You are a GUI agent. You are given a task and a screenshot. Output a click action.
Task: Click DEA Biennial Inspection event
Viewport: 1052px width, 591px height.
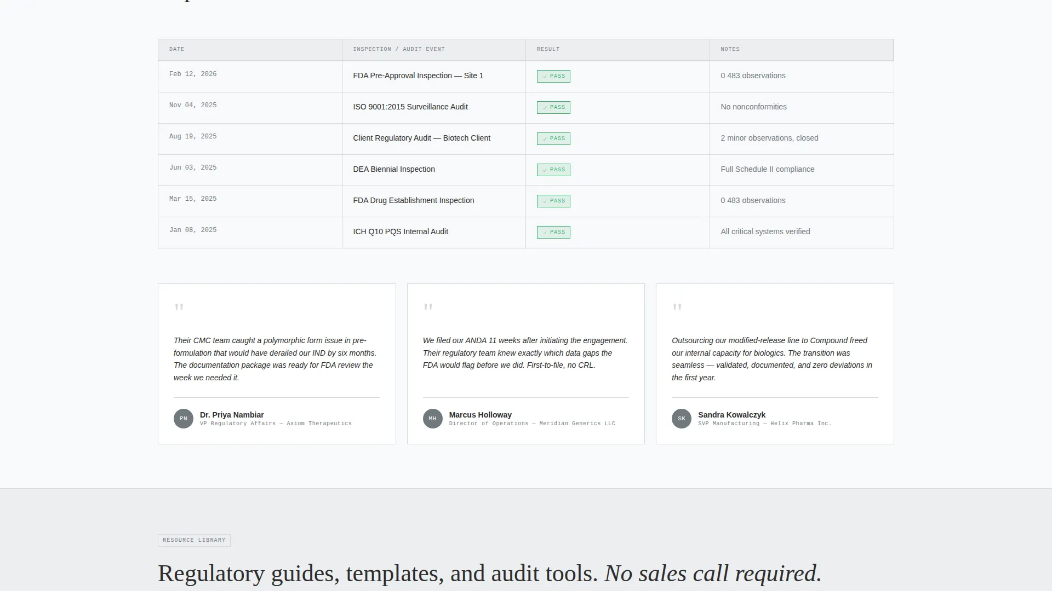pos(394,169)
